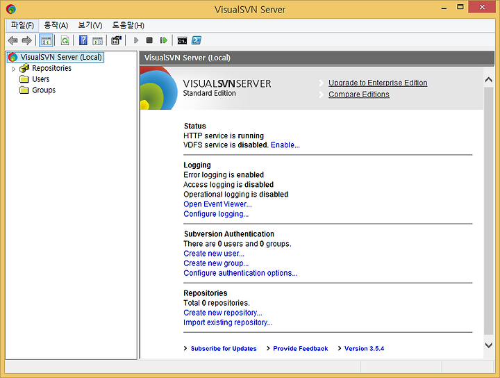Click the Back arrow toolbar icon
This screenshot has height=378, width=500.
click(12, 40)
